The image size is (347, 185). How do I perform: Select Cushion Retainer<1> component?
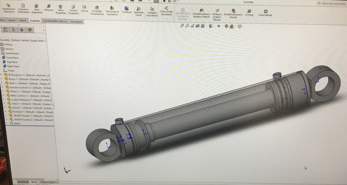pos(29,100)
